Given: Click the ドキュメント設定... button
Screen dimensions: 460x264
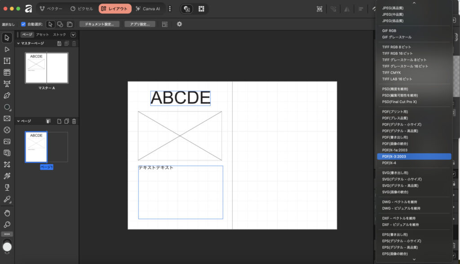Looking at the screenshot, I should [x=99, y=24].
